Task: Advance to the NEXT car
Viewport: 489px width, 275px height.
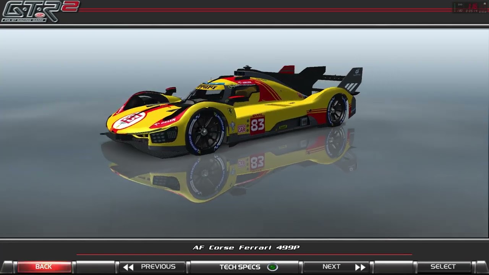Action: (x=337, y=267)
